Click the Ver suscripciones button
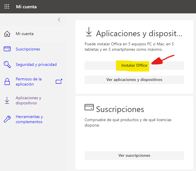Viewport: 196px width, 171px height. pos(134,156)
